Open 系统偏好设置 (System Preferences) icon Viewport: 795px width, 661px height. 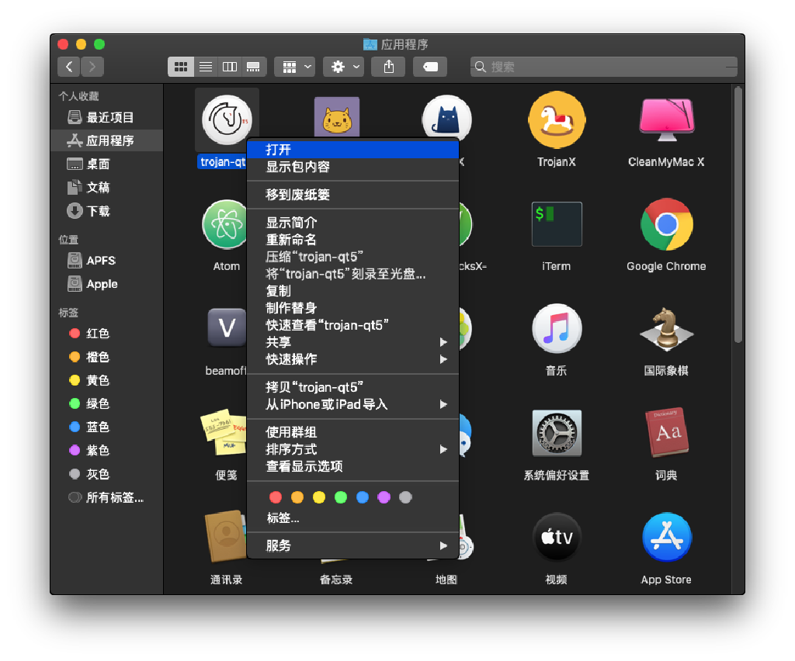556,434
